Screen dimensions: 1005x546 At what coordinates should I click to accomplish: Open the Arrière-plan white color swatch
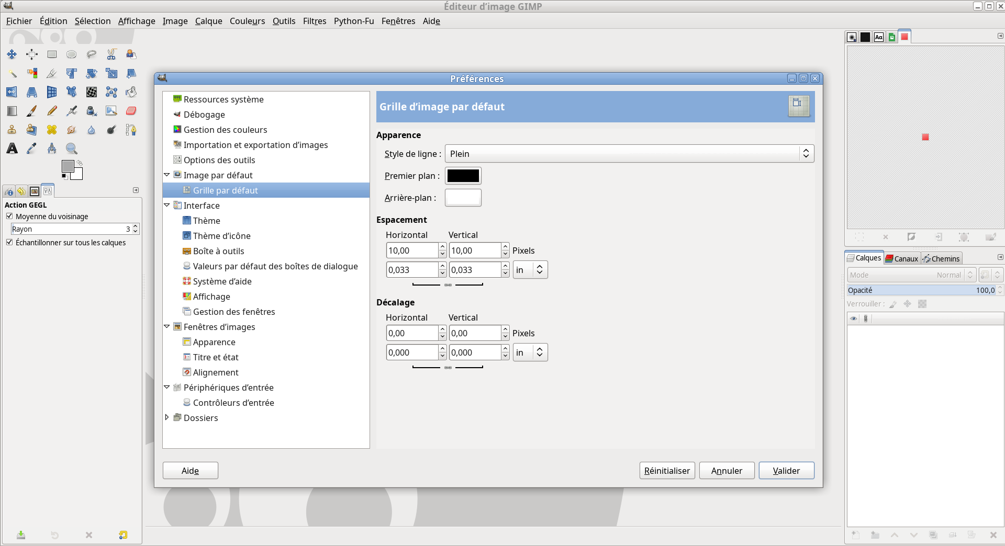tap(463, 198)
